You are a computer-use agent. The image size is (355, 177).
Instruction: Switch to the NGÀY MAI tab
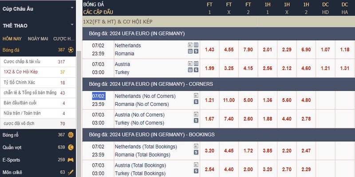click(x=38, y=39)
